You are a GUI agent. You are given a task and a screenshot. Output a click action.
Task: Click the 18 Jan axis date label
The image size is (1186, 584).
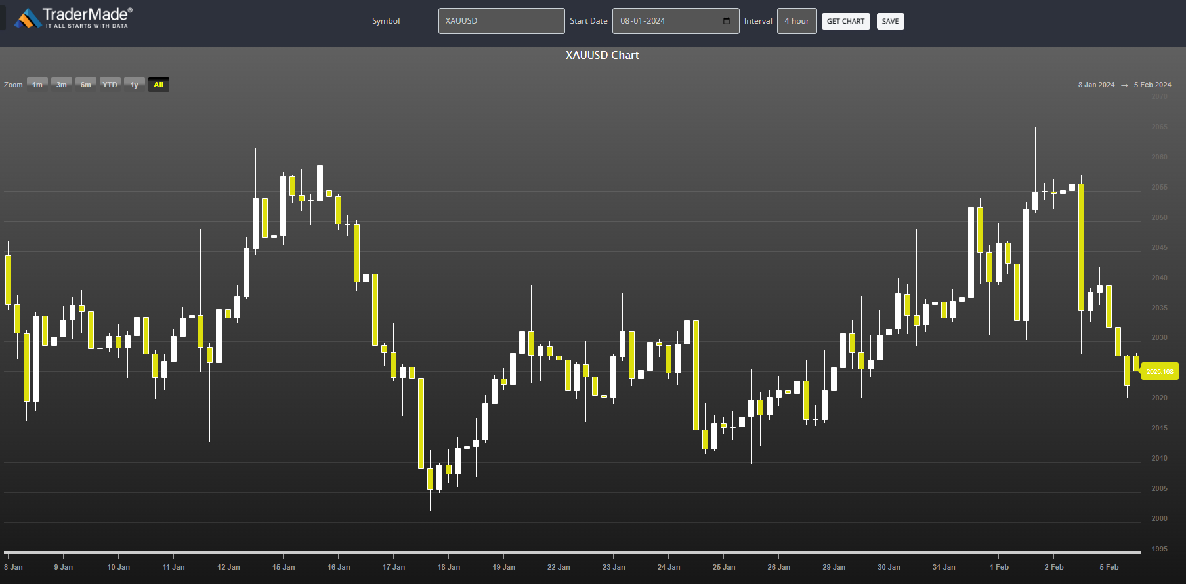[x=449, y=567]
